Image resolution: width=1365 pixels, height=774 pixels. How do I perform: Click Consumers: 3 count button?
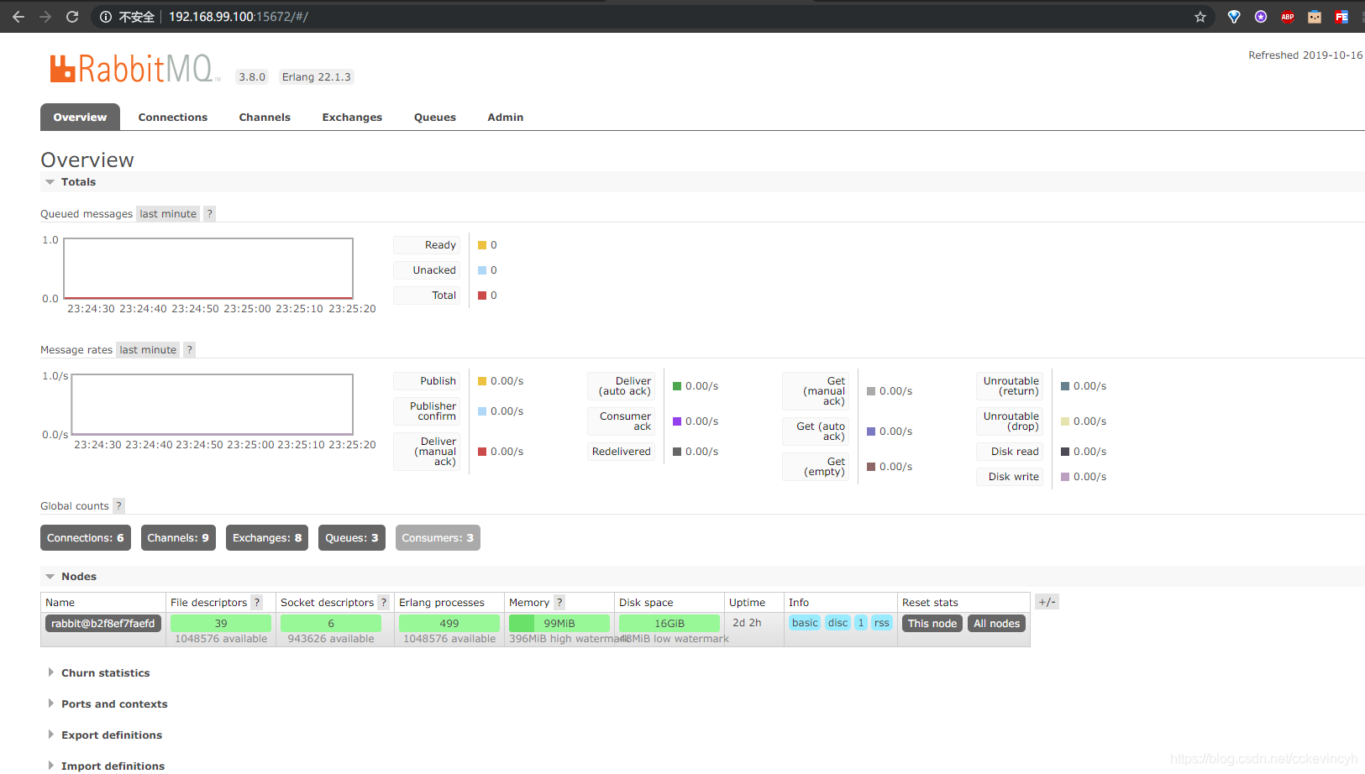click(x=438, y=538)
